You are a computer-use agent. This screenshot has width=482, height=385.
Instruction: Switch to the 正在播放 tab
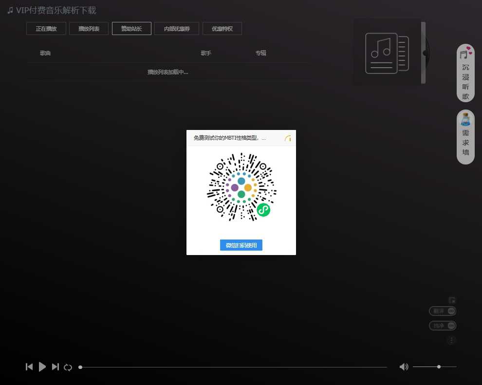pos(46,29)
